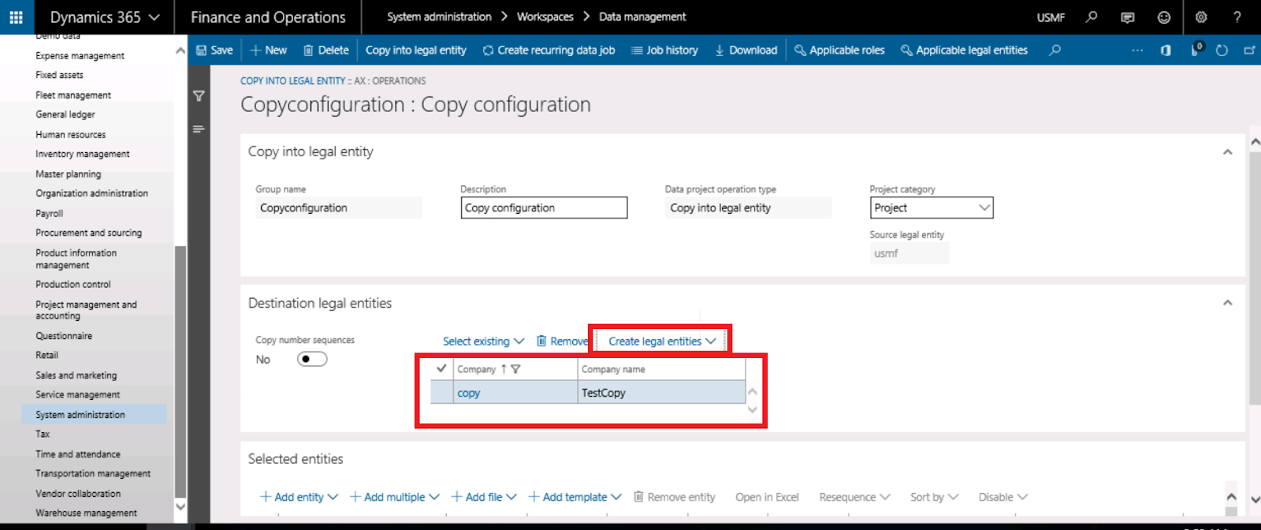Open the app launcher waffle icon
Viewport: 1261px width, 530px height.
tap(16, 17)
